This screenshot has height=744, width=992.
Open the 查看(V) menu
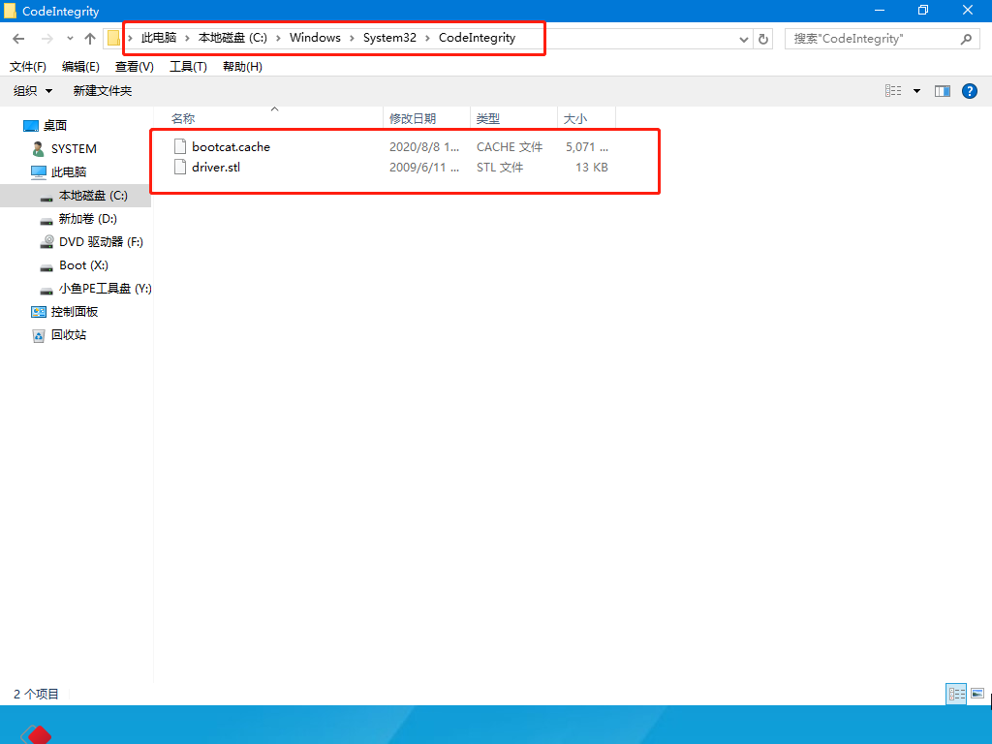pos(134,67)
